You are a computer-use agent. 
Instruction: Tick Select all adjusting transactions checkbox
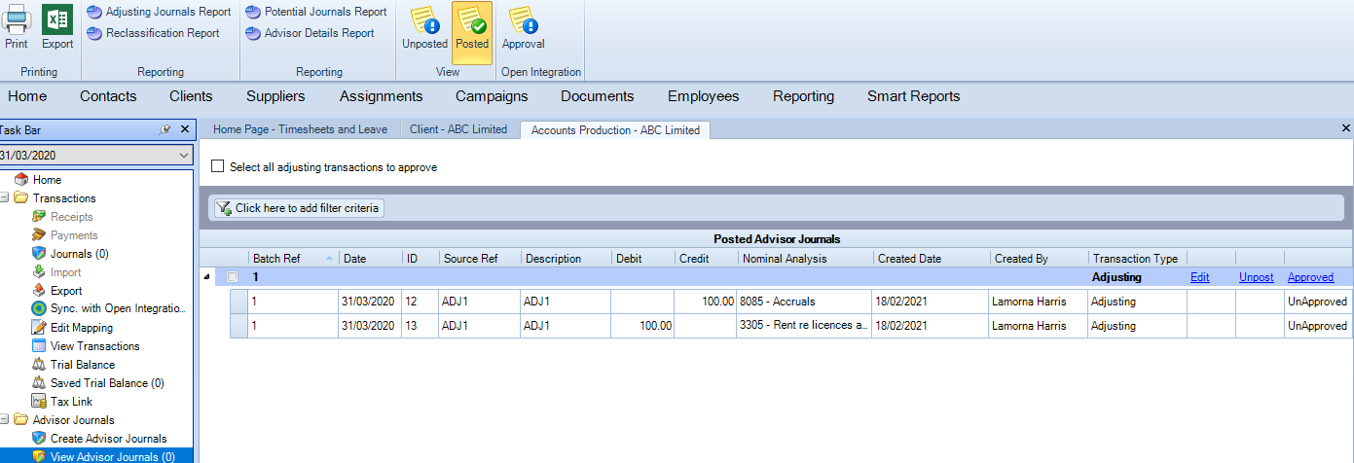[x=218, y=166]
